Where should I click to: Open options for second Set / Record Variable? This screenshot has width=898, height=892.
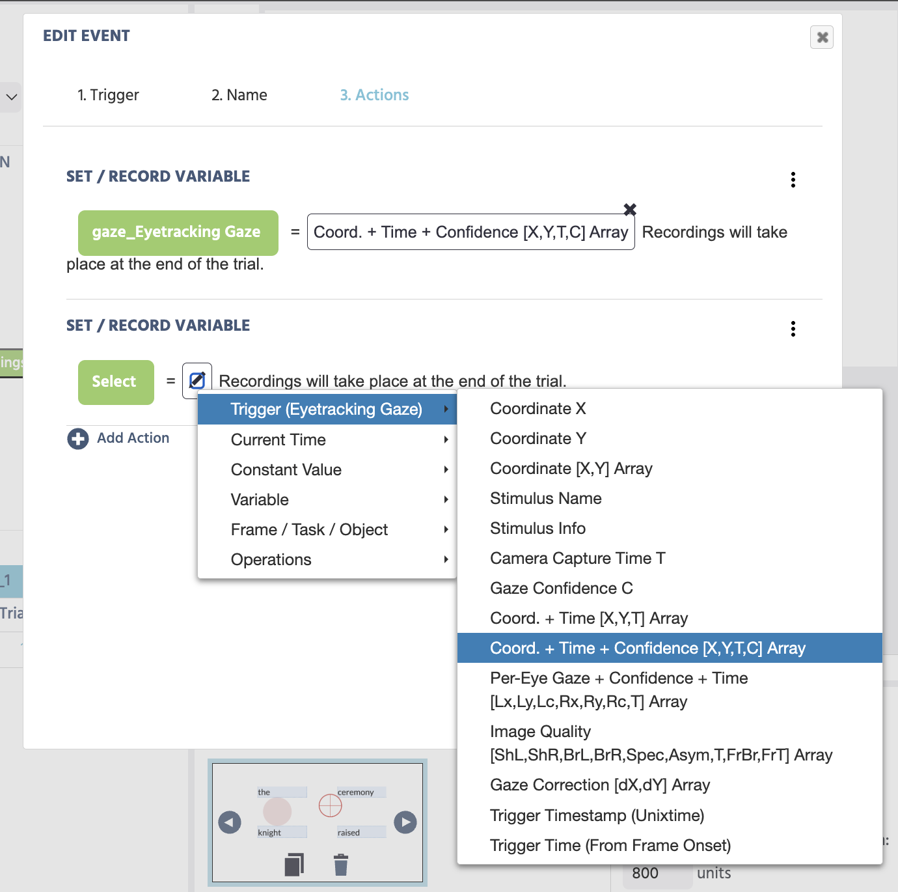793,329
